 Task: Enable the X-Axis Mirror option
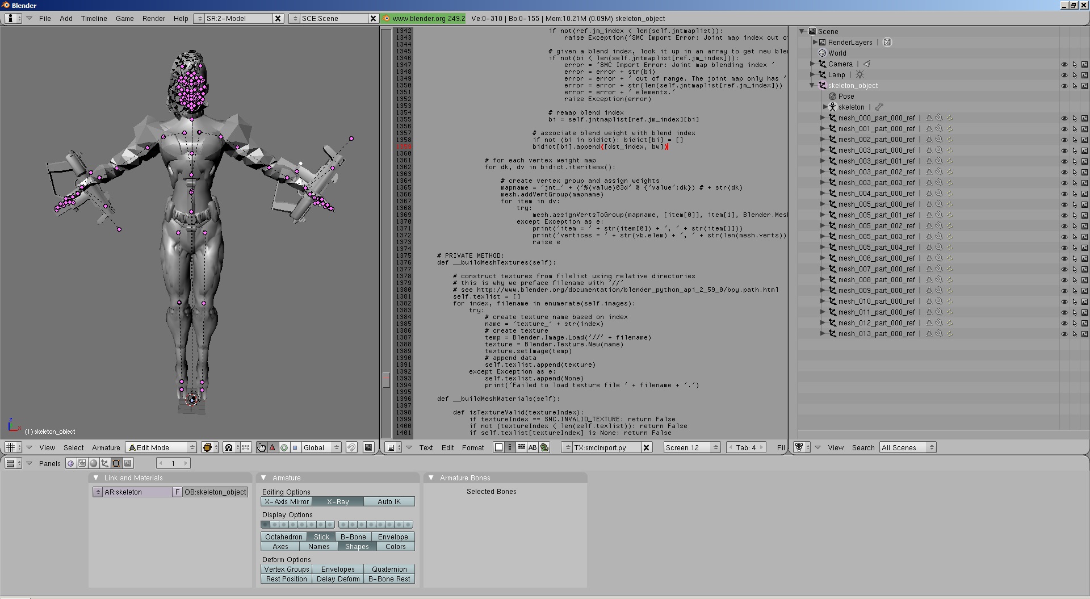point(286,501)
